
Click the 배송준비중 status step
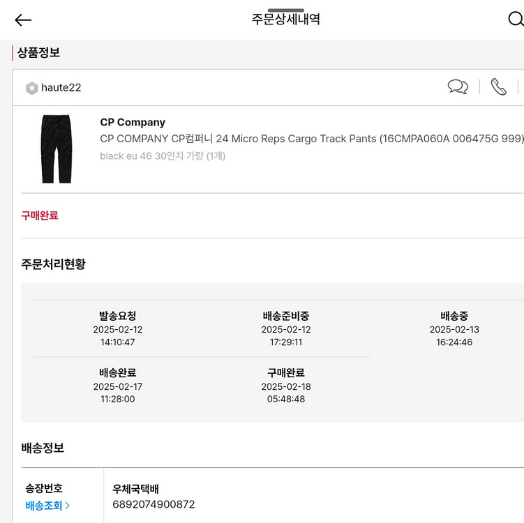point(286,316)
